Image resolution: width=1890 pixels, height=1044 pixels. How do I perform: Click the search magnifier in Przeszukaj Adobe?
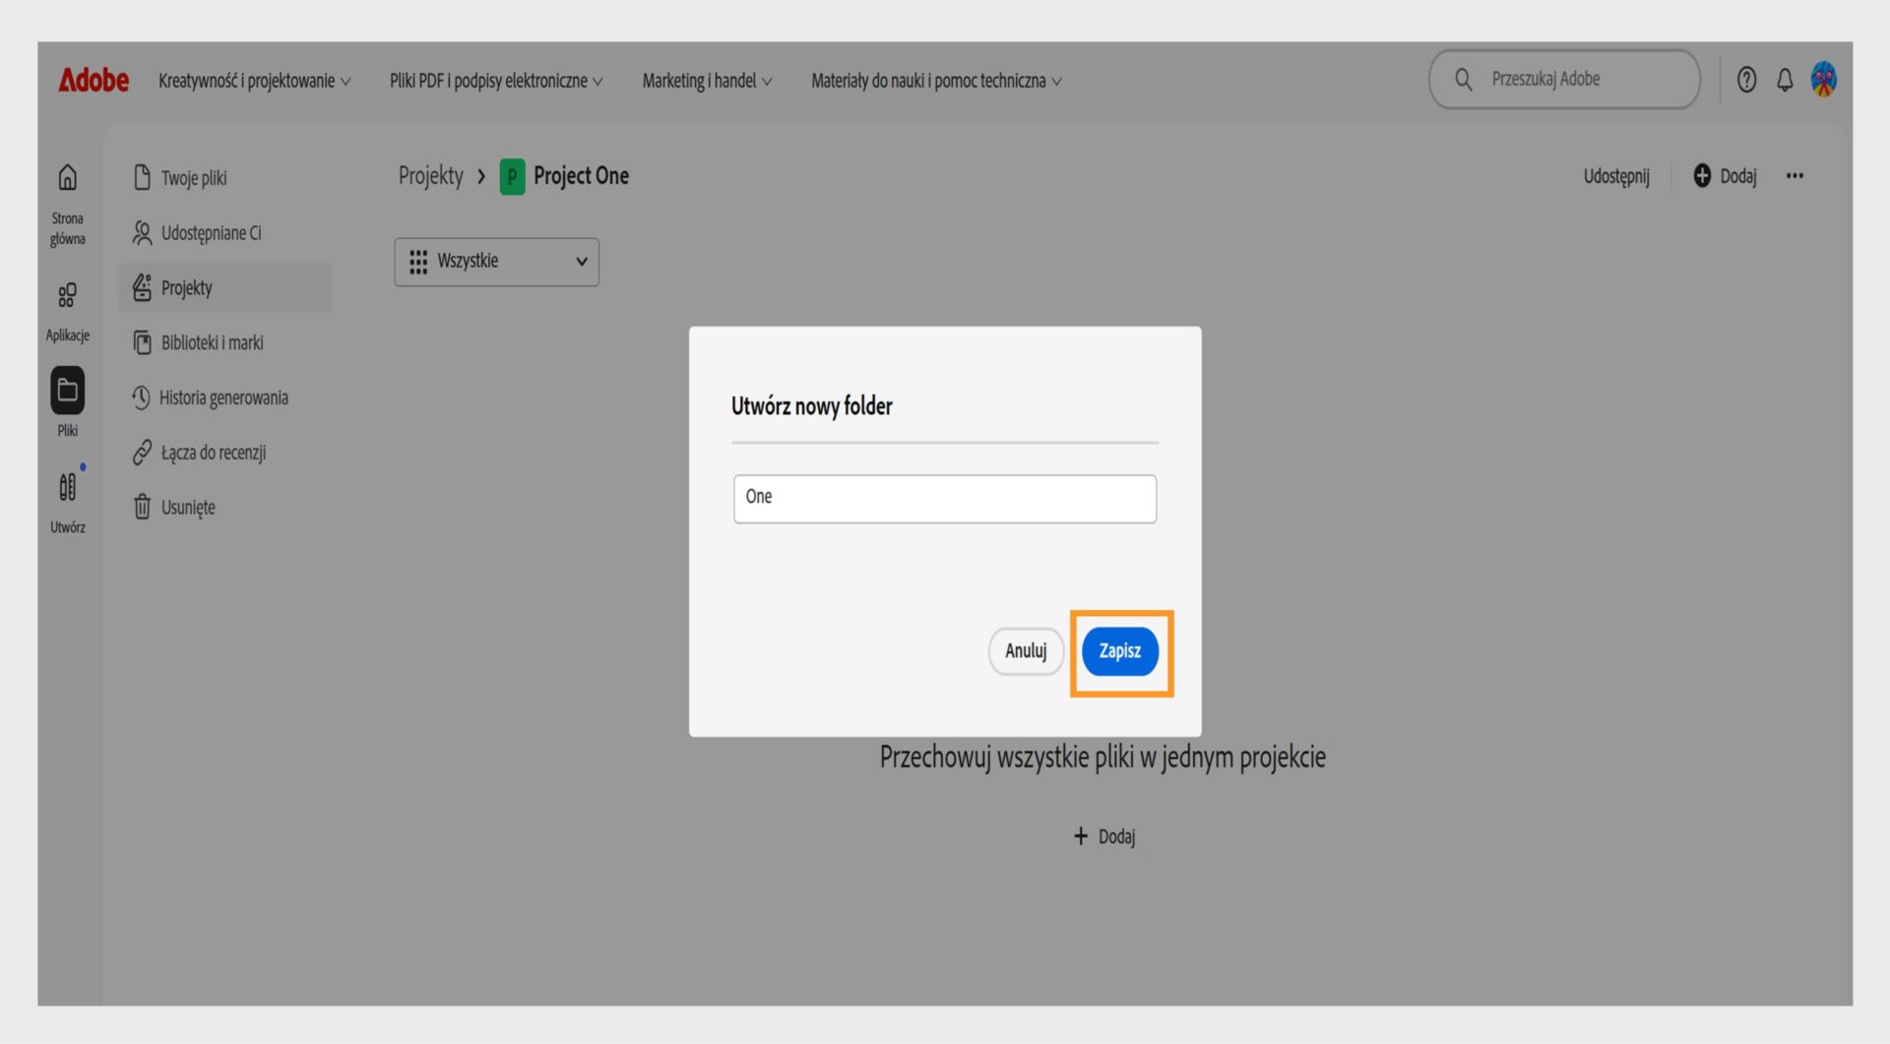1463,79
